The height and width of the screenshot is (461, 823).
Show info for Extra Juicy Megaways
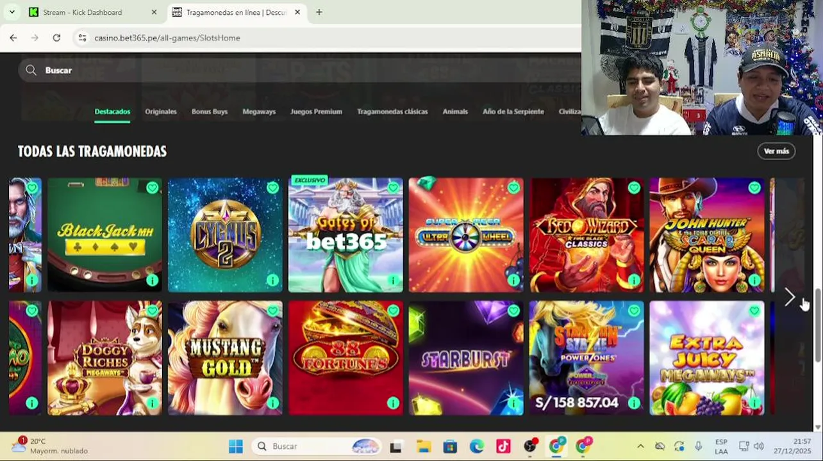click(754, 403)
